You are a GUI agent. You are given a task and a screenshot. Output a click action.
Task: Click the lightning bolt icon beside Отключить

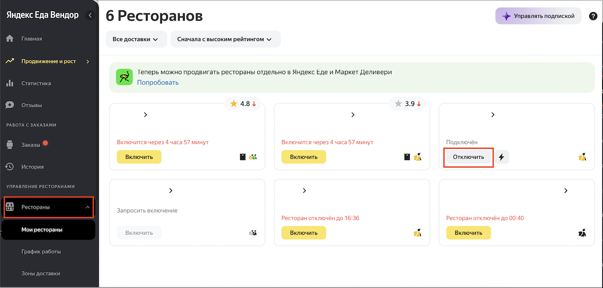pyautogui.click(x=501, y=157)
